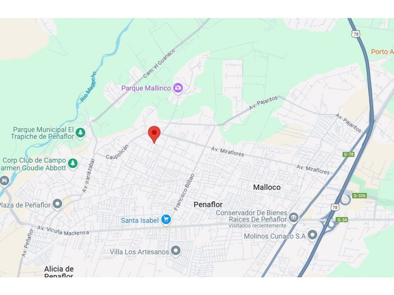
Task: Click the Malloco locality label
Action: (x=267, y=187)
